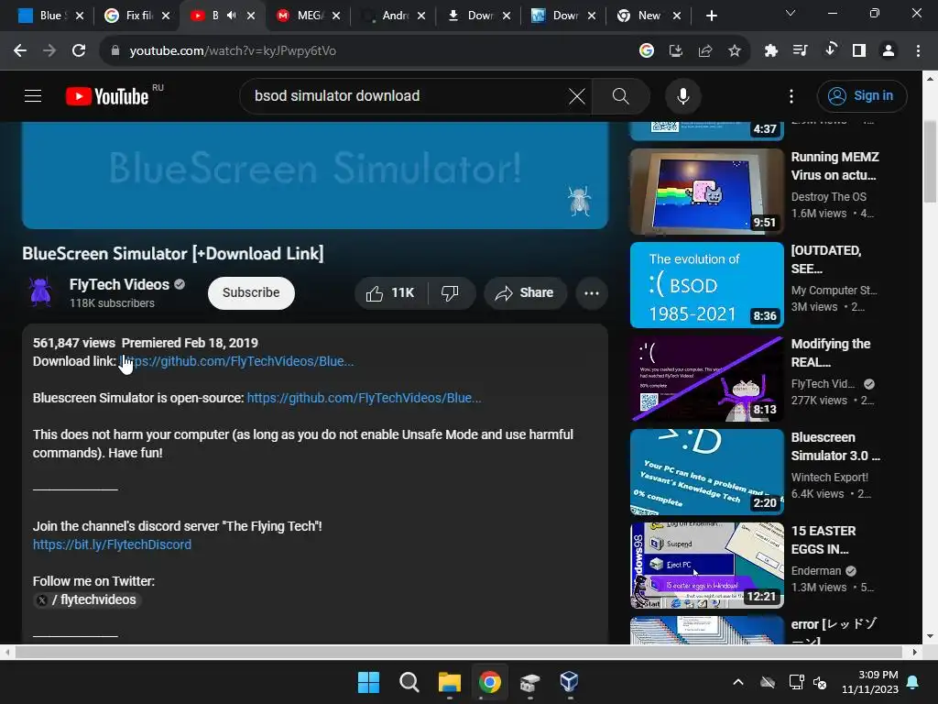938x704 pixels.
Task: Open Chrome extensions puzzle icon
Action: (770, 51)
